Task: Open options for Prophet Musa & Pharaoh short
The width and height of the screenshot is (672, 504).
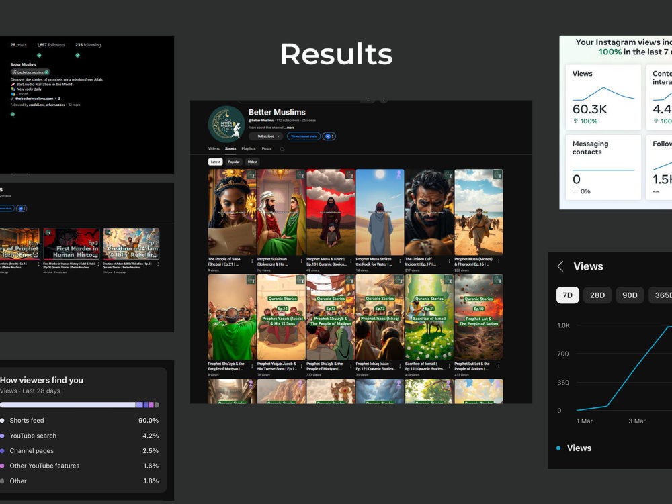Action: click(x=499, y=260)
